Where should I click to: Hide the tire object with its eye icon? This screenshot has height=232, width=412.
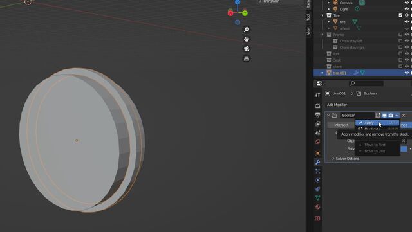(407, 22)
